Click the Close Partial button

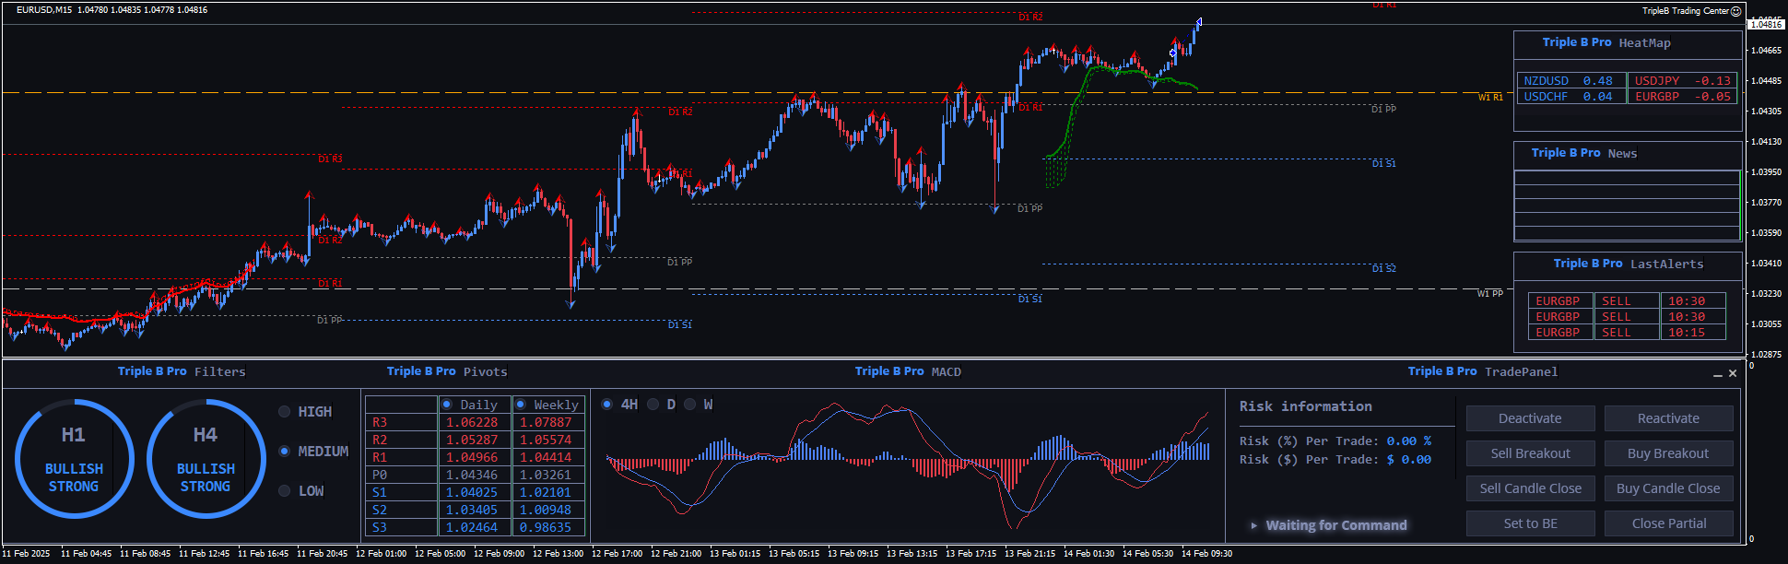(x=1668, y=523)
